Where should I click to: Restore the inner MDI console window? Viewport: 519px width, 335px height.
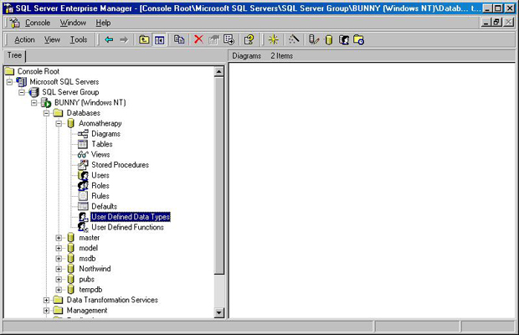pyautogui.click(x=496, y=22)
